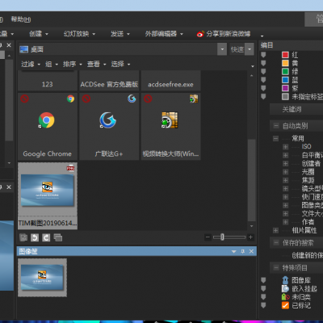Click the 嵌入挂起 embed pending icon
Screen dimensions: 323x323
click(285, 288)
